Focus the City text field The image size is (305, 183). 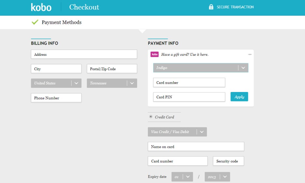coord(56,69)
